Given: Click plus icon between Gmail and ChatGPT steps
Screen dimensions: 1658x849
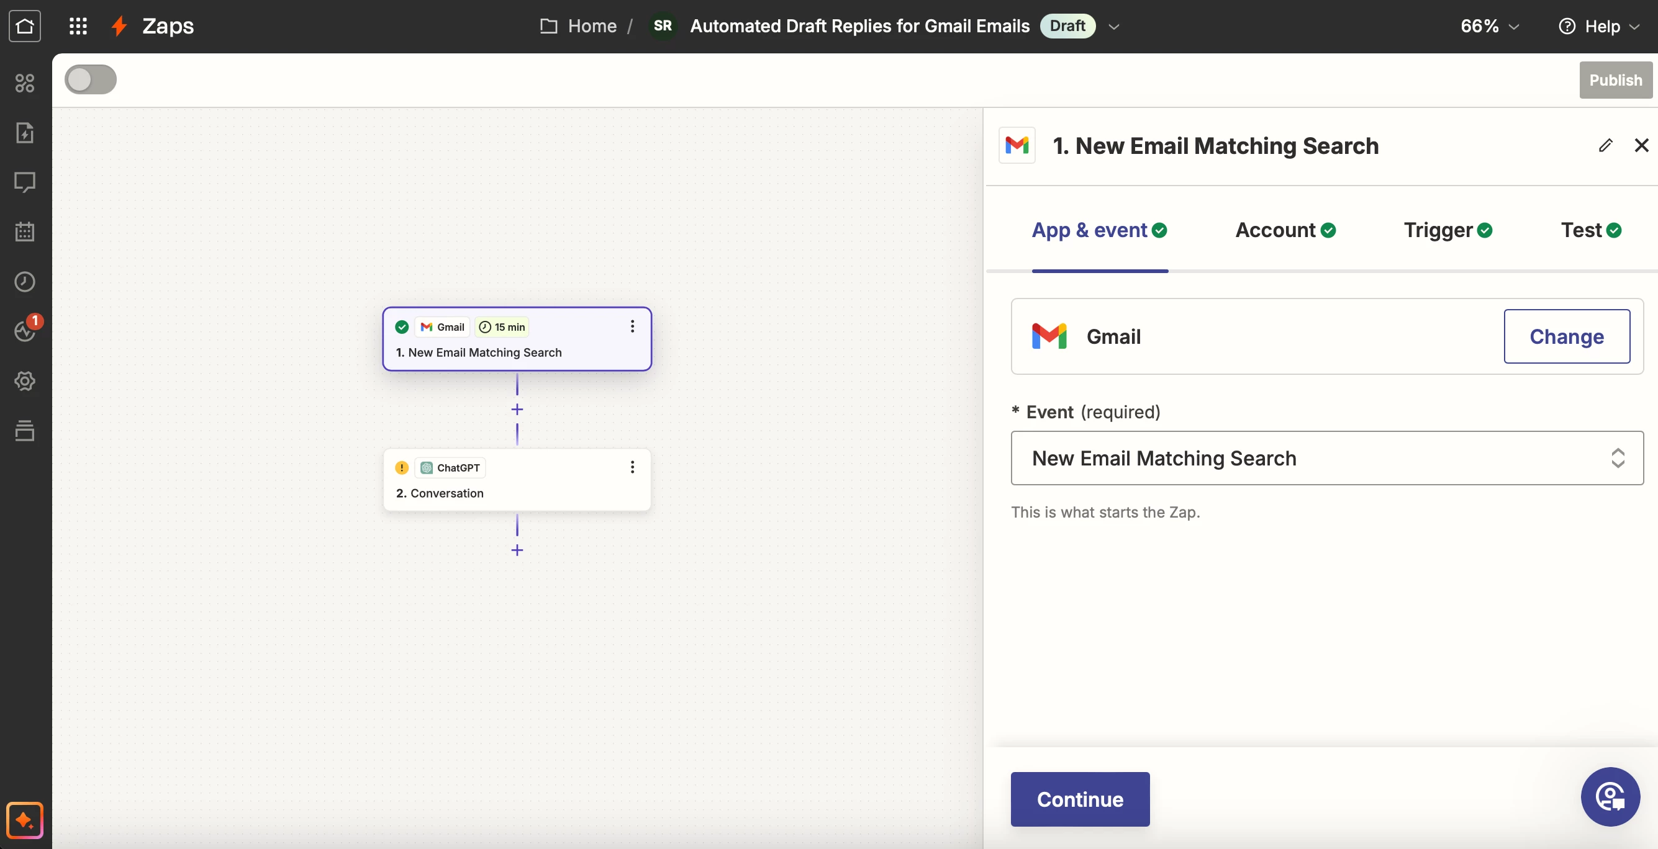Looking at the screenshot, I should coord(517,410).
